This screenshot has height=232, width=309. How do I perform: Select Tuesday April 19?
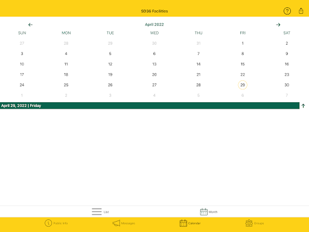point(110,74)
